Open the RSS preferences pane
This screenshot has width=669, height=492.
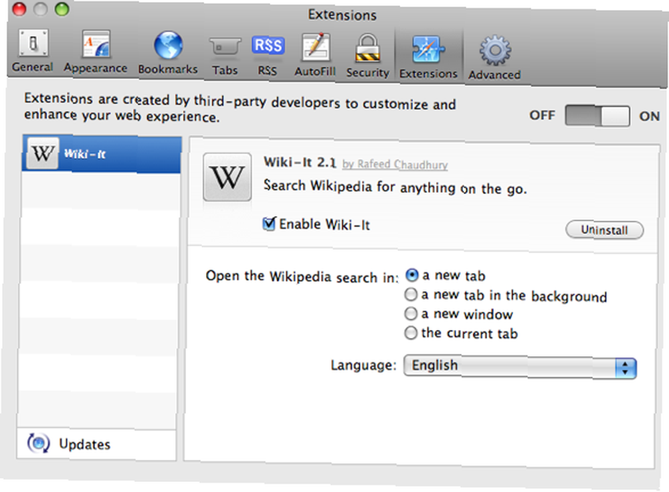(x=268, y=56)
